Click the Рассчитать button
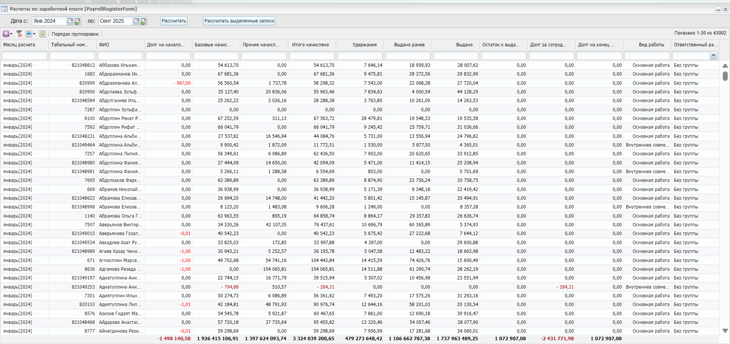Image resolution: width=730 pixels, height=344 pixels. (174, 21)
